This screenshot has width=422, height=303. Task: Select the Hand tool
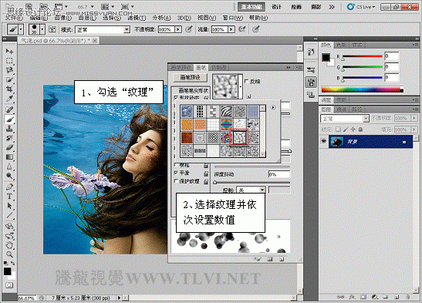[9, 245]
